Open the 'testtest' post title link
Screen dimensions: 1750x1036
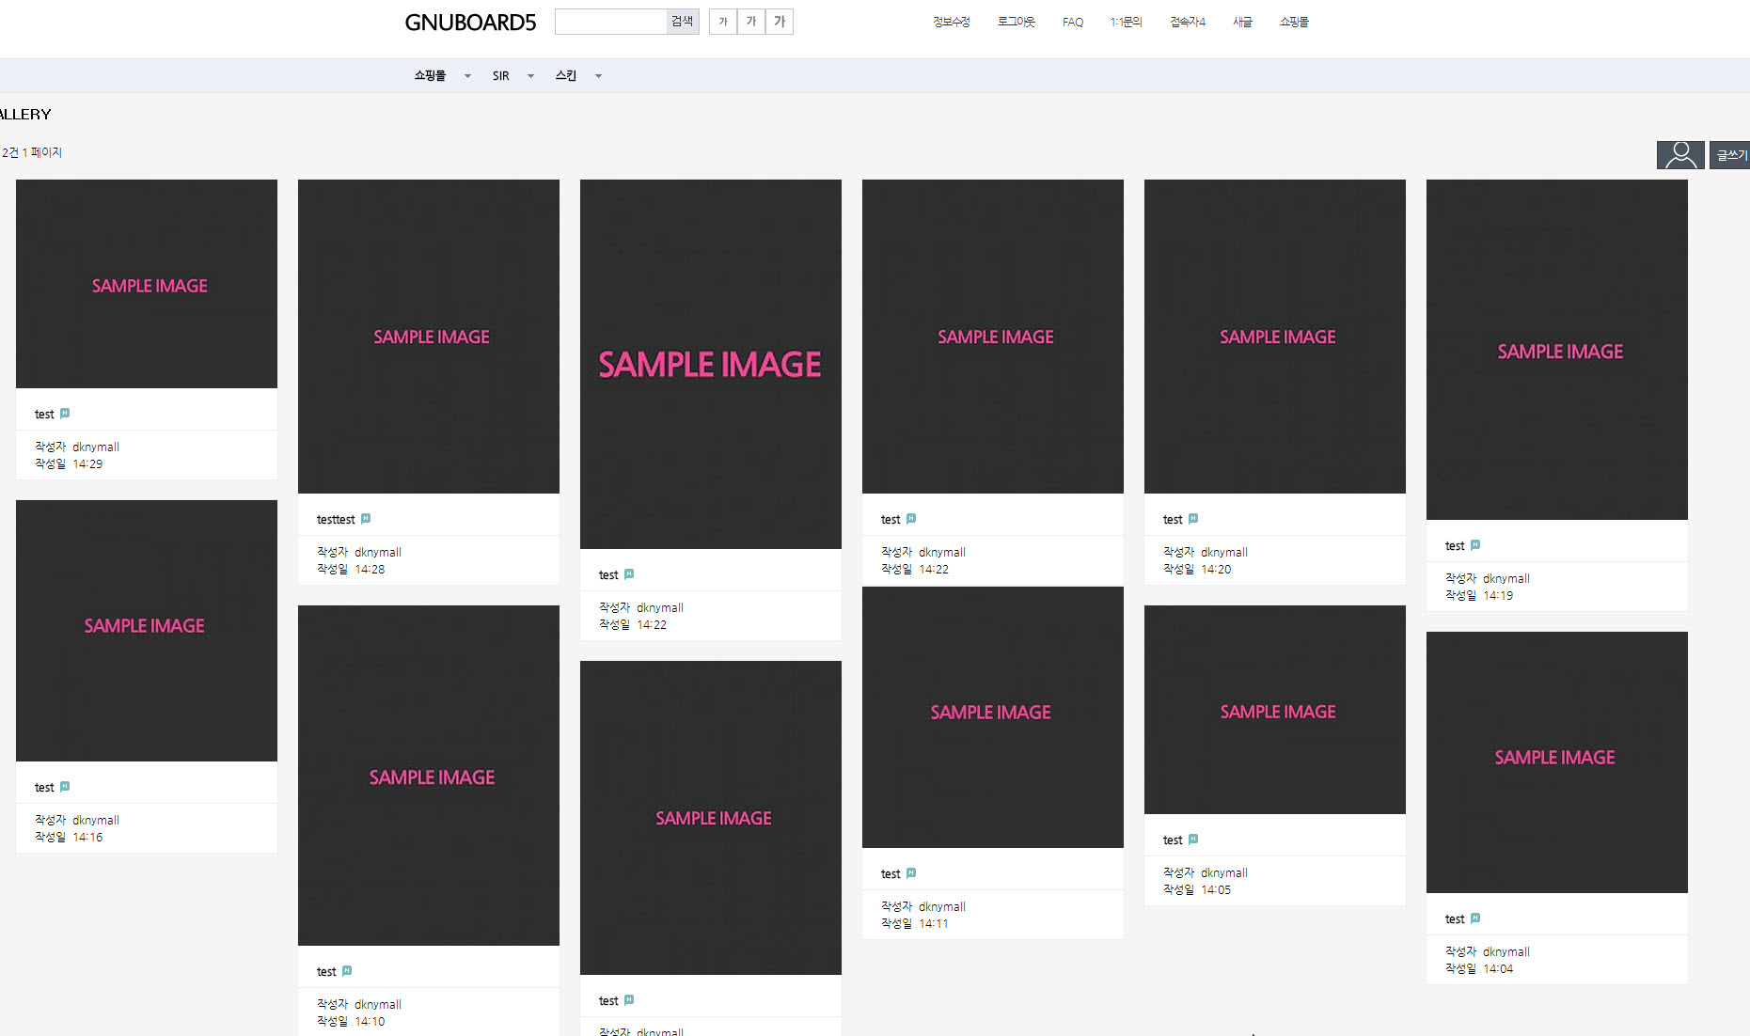coord(336,520)
